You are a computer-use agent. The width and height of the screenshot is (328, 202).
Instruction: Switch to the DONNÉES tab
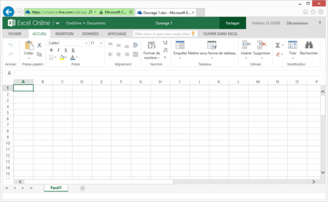coord(91,34)
